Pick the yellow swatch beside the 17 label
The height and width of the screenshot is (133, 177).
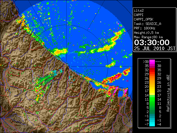click(x=152, y=91)
